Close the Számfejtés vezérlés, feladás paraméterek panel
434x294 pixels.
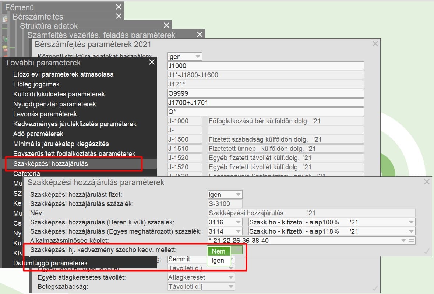200,35
